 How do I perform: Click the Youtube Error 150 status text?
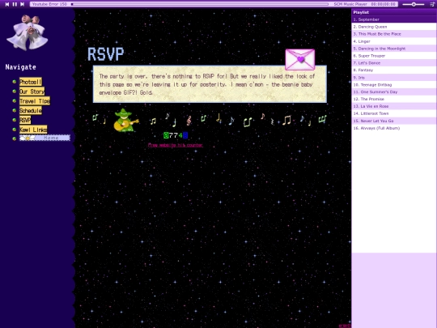pos(49,4)
